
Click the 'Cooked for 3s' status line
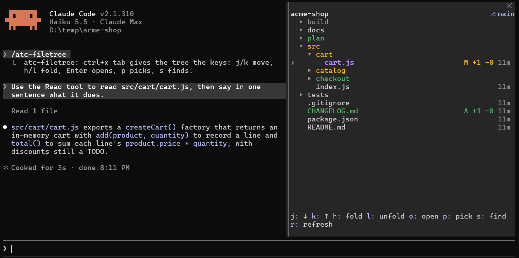point(39,168)
